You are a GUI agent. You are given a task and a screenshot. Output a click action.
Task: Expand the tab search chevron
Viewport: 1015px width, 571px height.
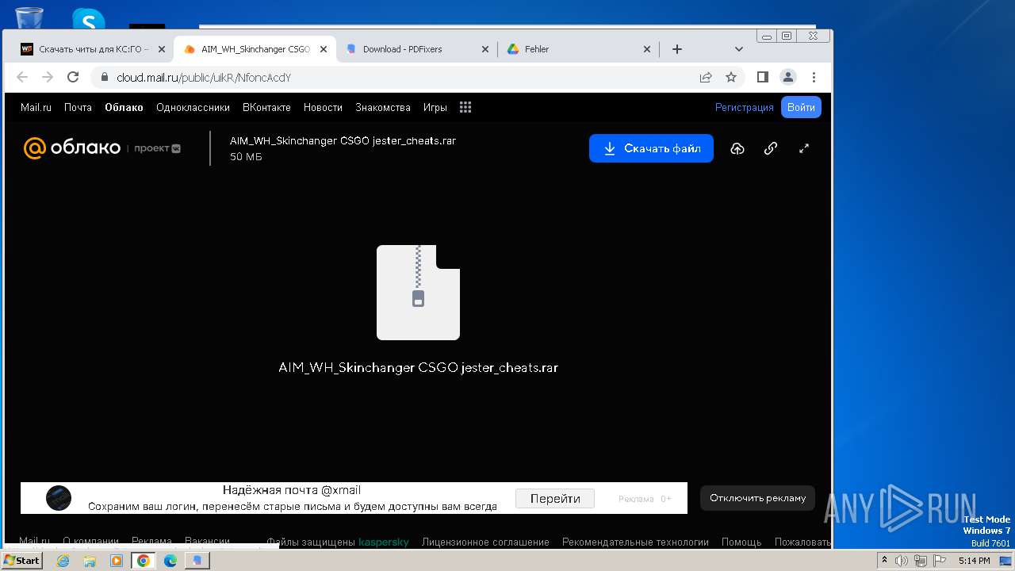pos(739,49)
